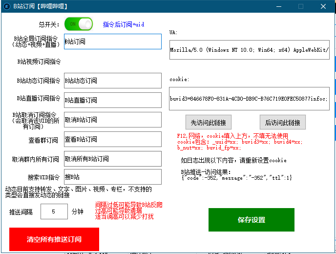336x254 pixels.
Task: Click the green 保存设置 button
Action: [252, 220]
